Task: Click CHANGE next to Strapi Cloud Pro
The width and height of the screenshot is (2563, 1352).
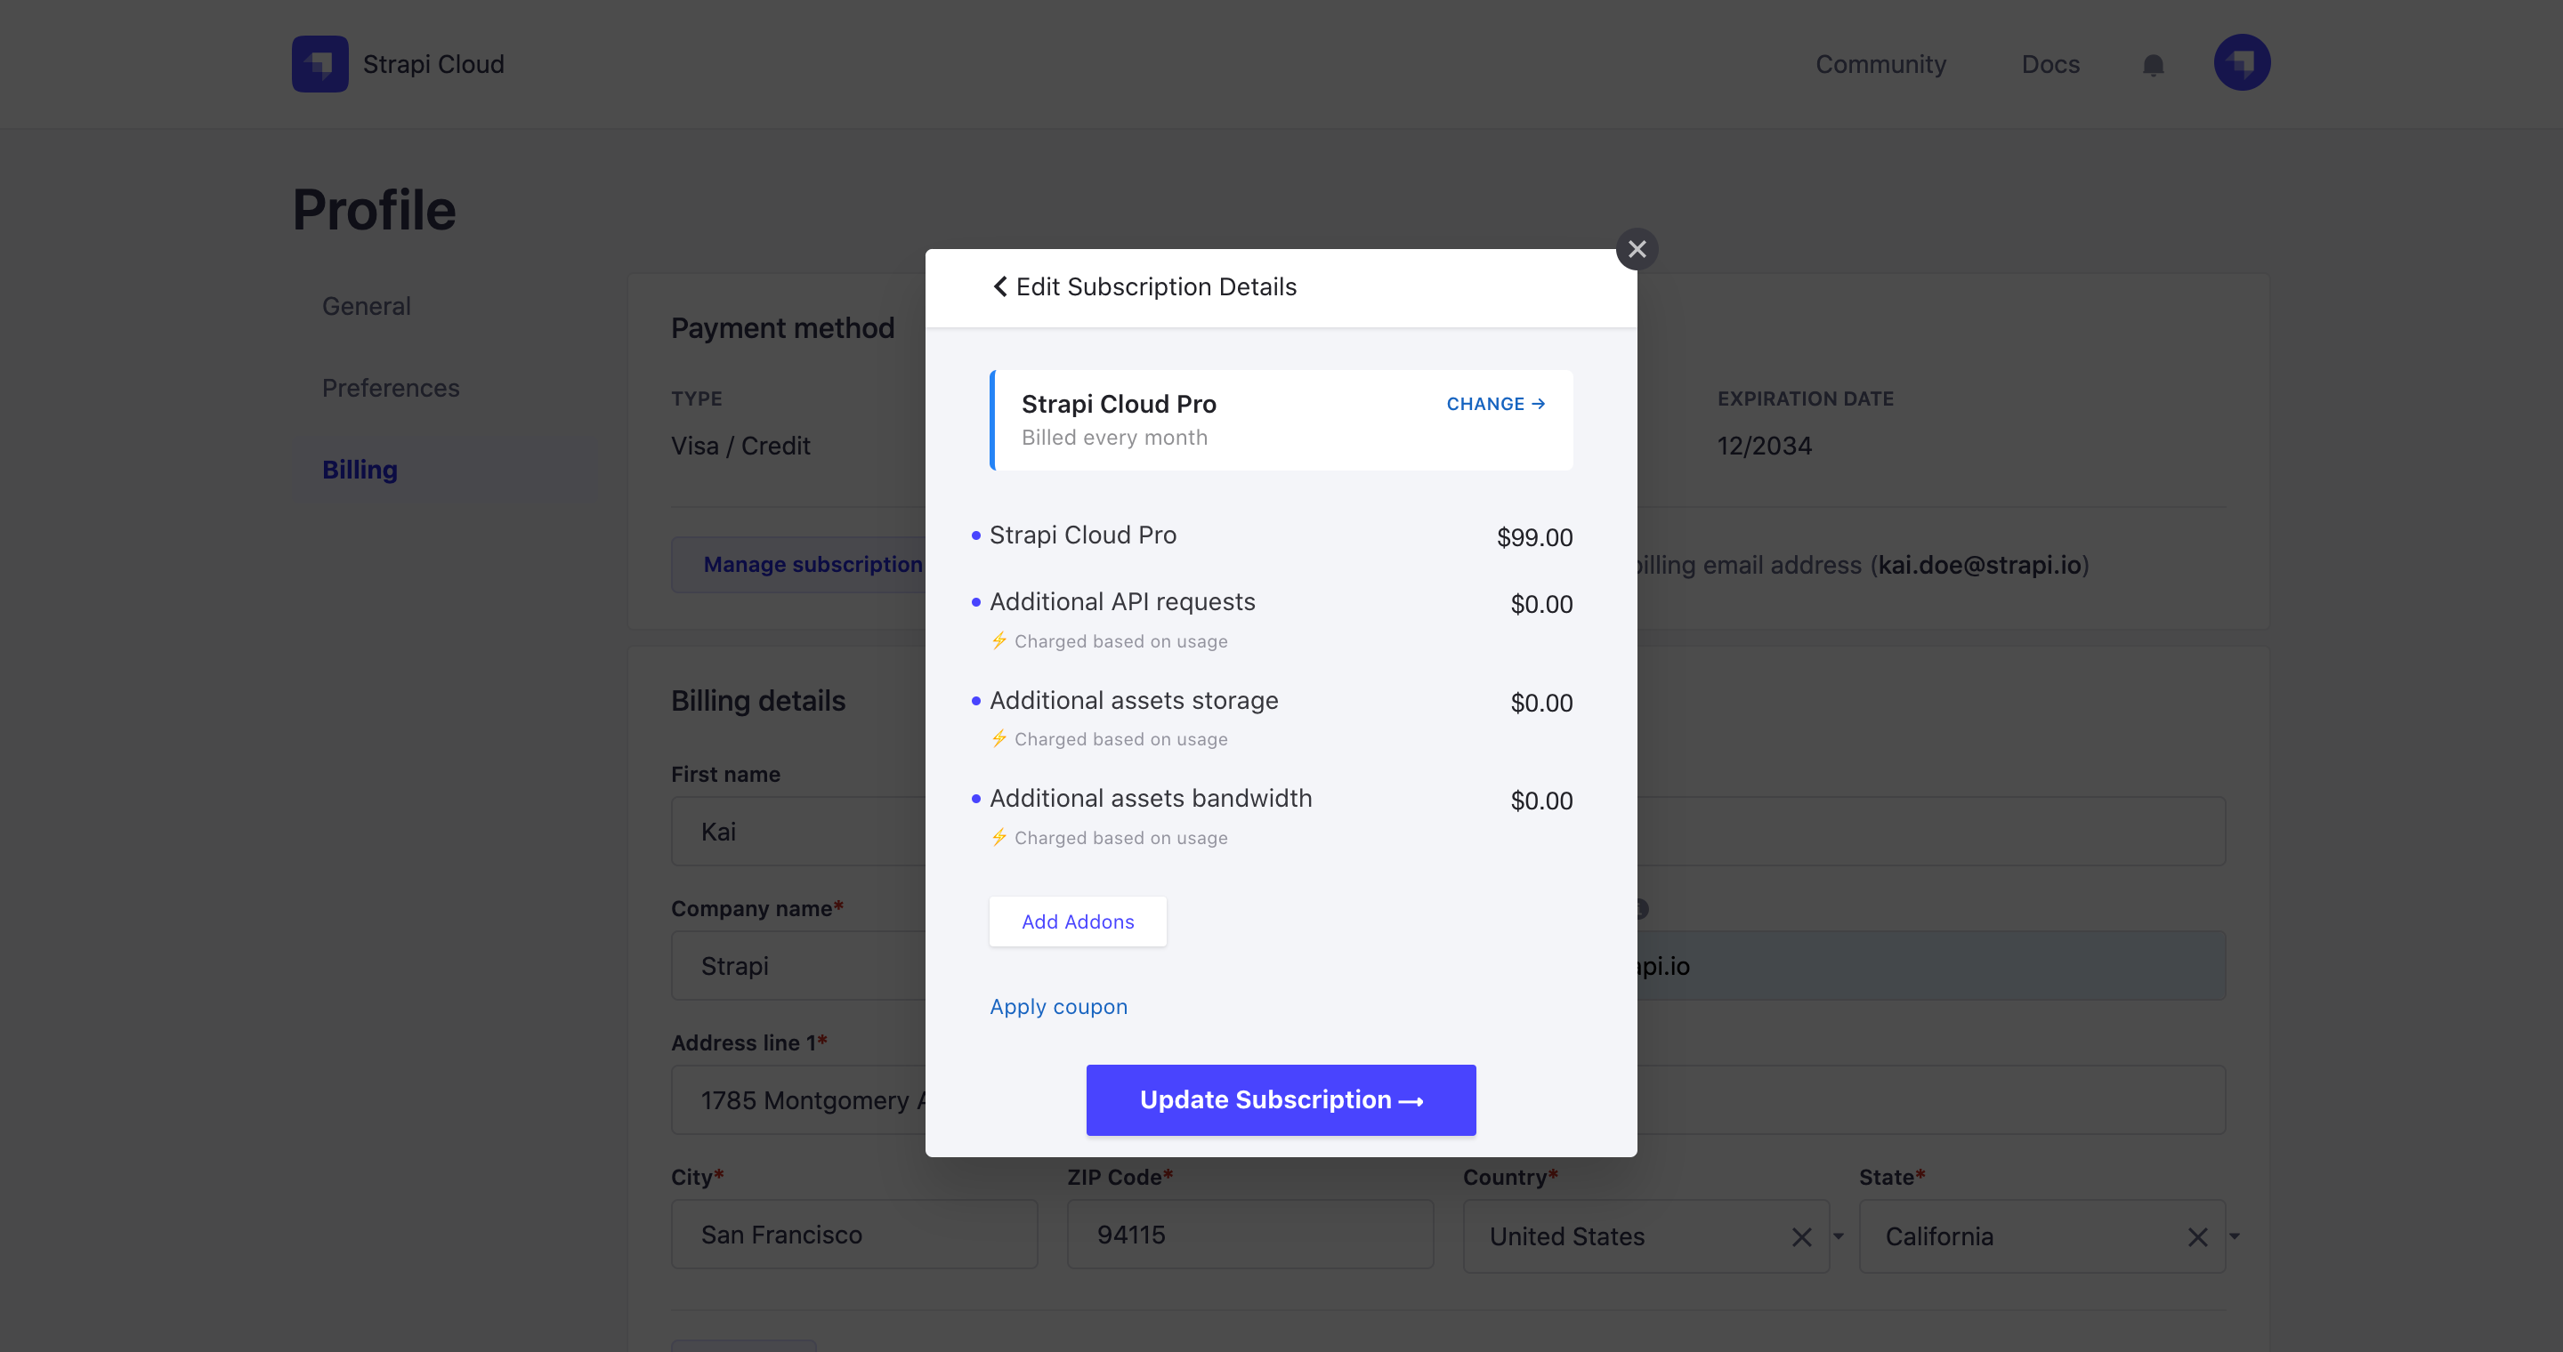Action: [1495, 404]
